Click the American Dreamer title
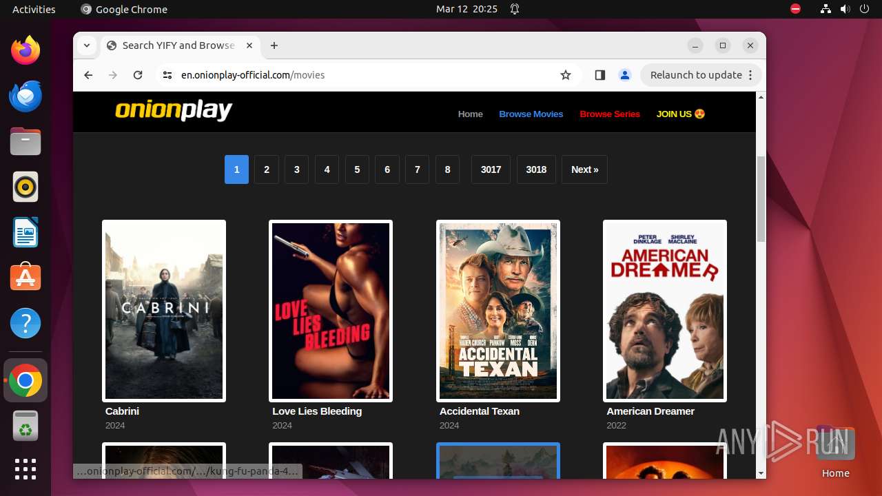The image size is (882, 496). 650,411
